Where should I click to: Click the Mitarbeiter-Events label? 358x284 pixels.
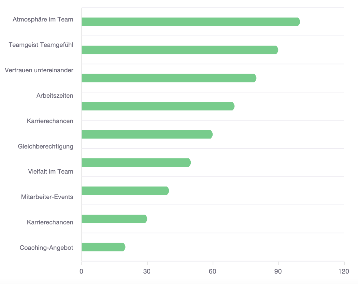coord(47,197)
